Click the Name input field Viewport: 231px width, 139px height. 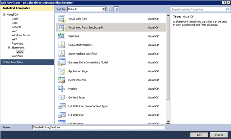[x=98, y=127]
